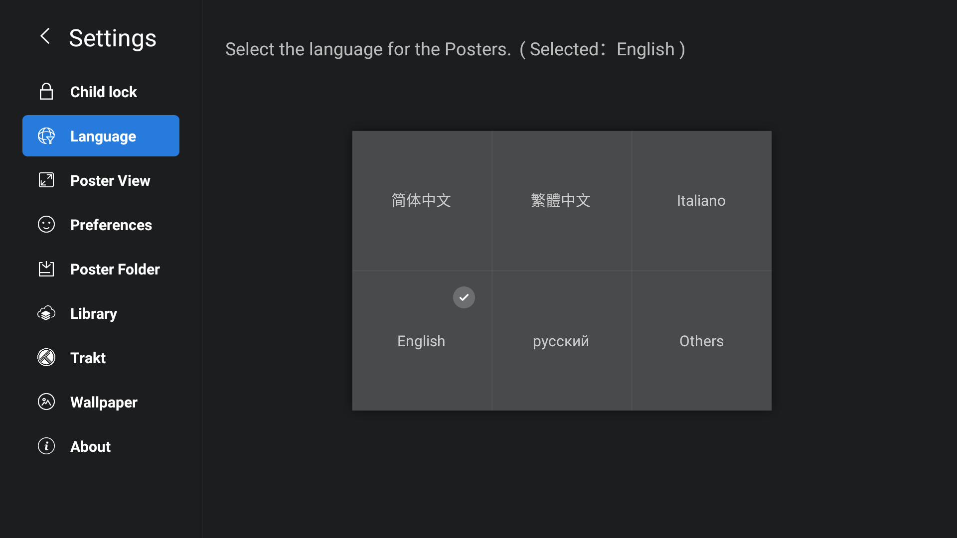Click the Trakt logo icon
The height and width of the screenshot is (538, 957).
pyautogui.click(x=46, y=358)
